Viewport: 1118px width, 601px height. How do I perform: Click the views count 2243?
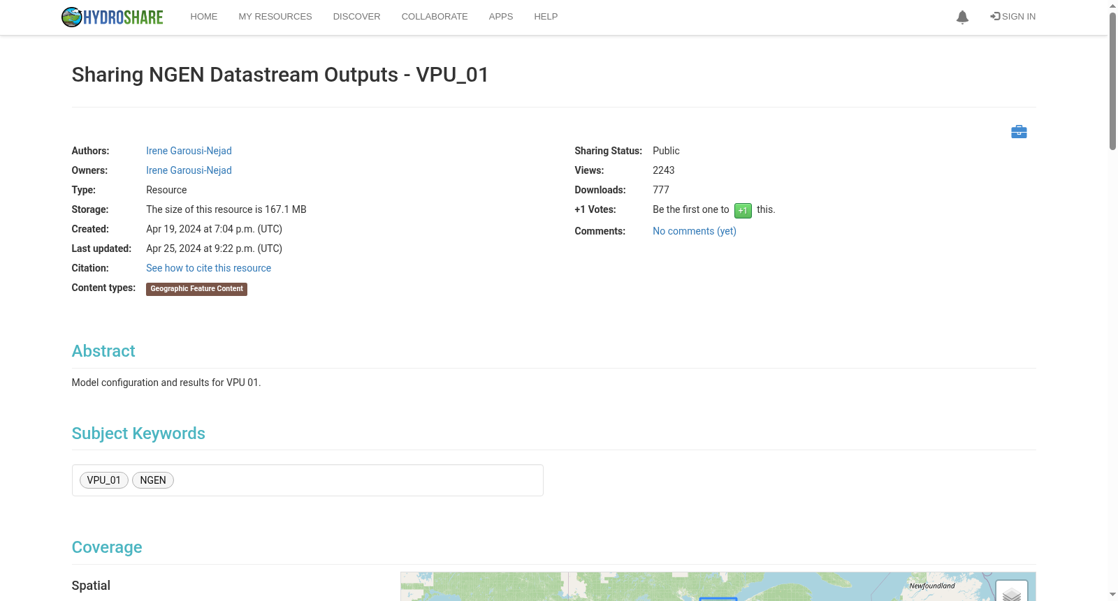664,170
